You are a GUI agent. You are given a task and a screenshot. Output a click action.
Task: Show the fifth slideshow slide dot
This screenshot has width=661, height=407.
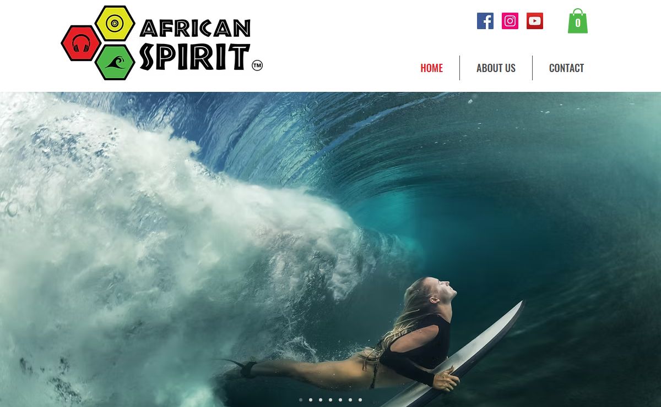click(340, 400)
